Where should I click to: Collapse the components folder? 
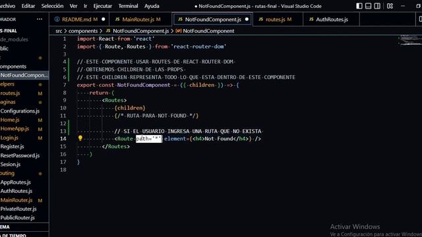(x=24, y=66)
